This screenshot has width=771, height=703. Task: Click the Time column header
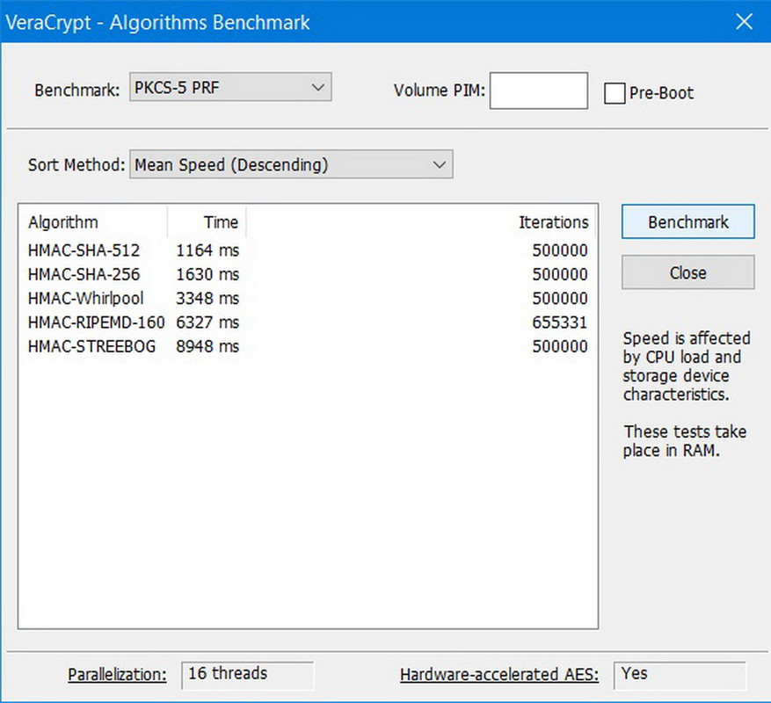pyautogui.click(x=207, y=222)
